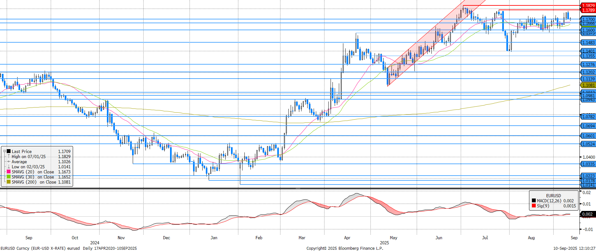This screenshot has height=251, width=596.
Task: Click the Average value 1.1026
Action: coord(64,162)
